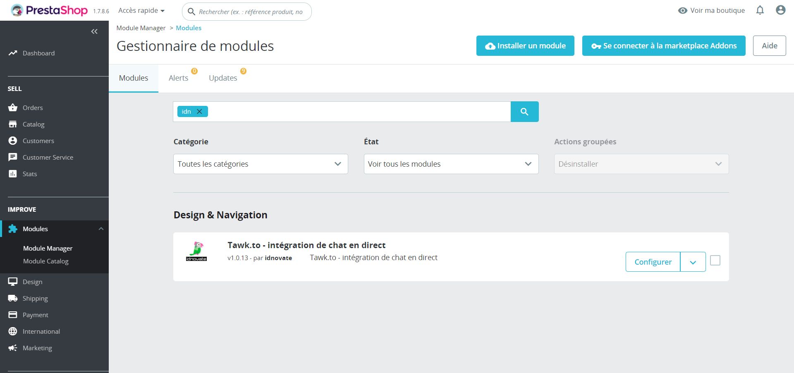Tick the Tawk.to module checkbox
Viewport: 794px width, 373px height.
click(x=715, y=261)
